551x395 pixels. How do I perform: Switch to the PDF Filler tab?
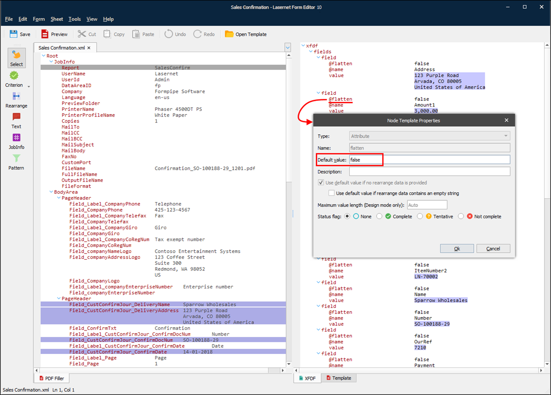[x=52, y=379]
